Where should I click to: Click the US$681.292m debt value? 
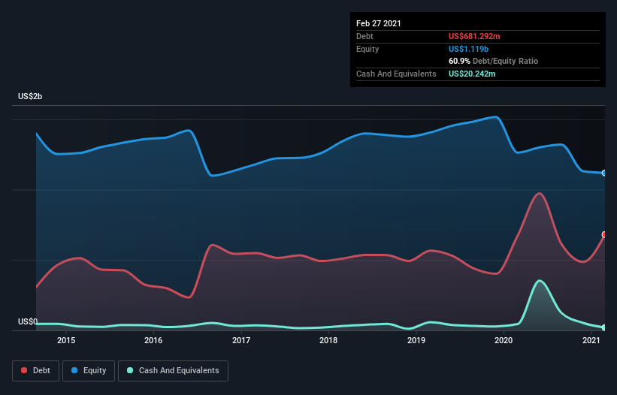[x=474, y=36]
